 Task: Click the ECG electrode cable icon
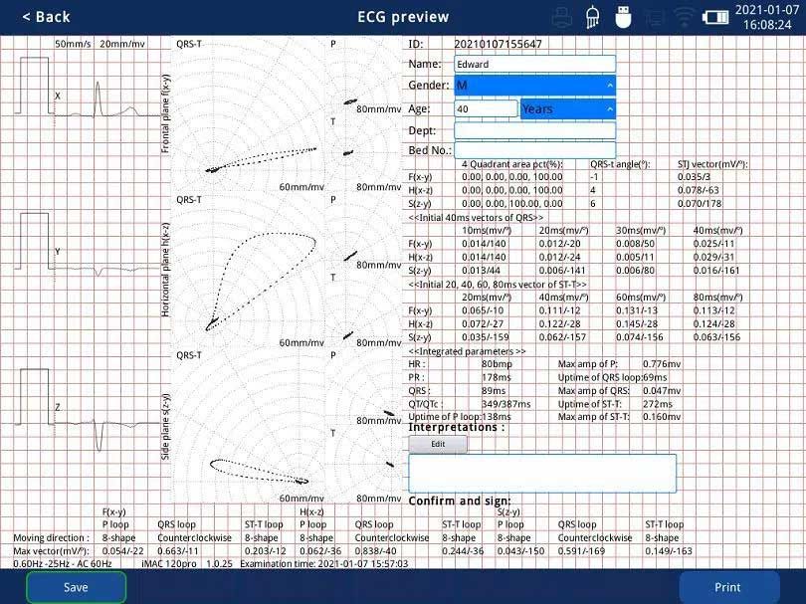(593, 17)
